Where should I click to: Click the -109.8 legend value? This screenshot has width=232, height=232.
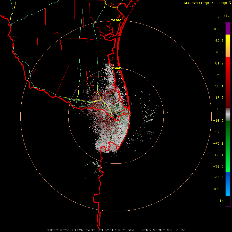click(x=217, y=189)
